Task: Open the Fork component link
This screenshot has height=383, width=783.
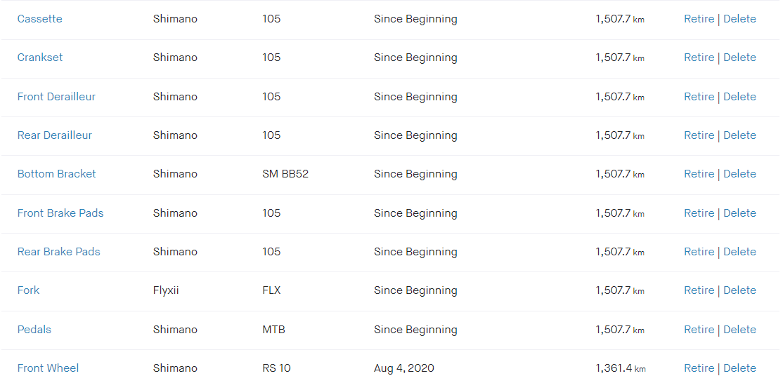Action: pyautogui.click(x=28, y=290)
